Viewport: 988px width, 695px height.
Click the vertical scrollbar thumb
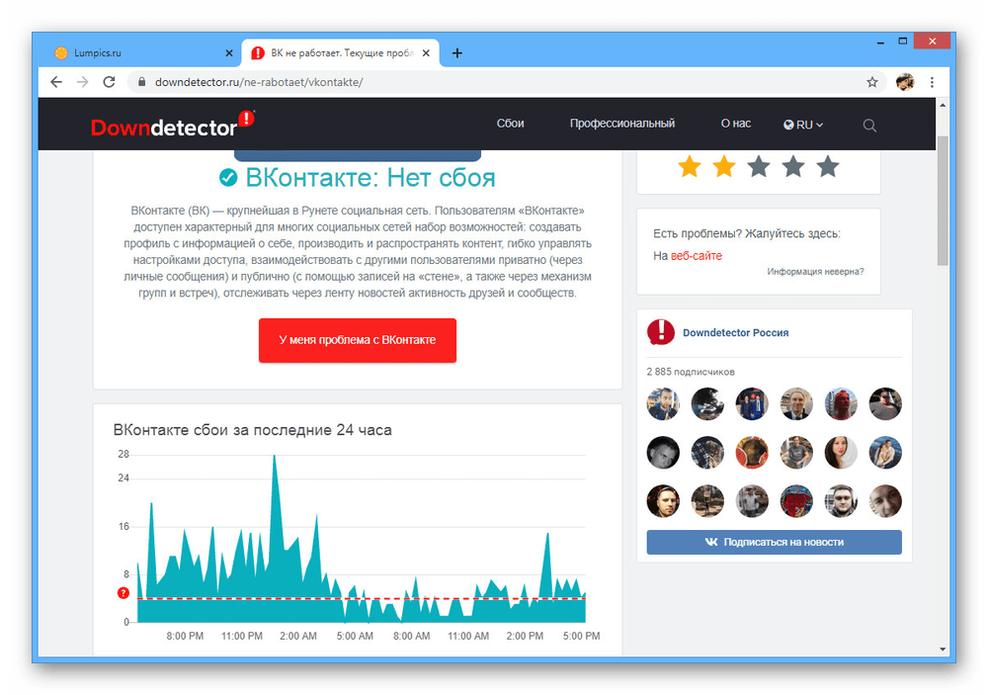coord(943,201)
